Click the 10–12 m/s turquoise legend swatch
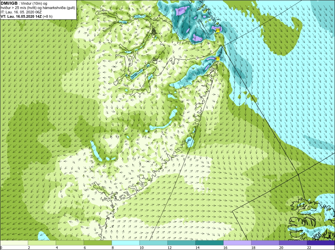Viewport: 335px width, 250px height. click(x=153, y=243)
